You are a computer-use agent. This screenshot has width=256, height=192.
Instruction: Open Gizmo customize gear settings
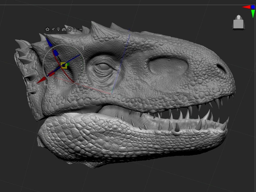47,29
